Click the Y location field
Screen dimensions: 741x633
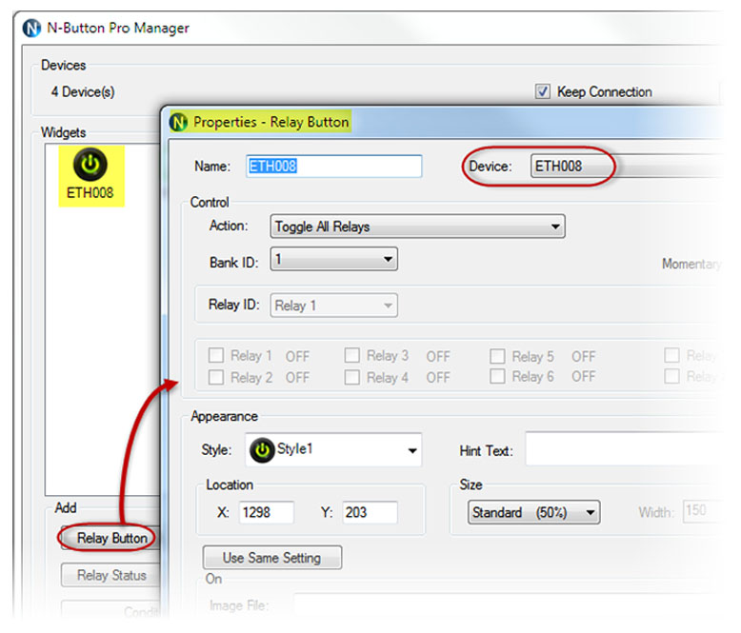370,512
